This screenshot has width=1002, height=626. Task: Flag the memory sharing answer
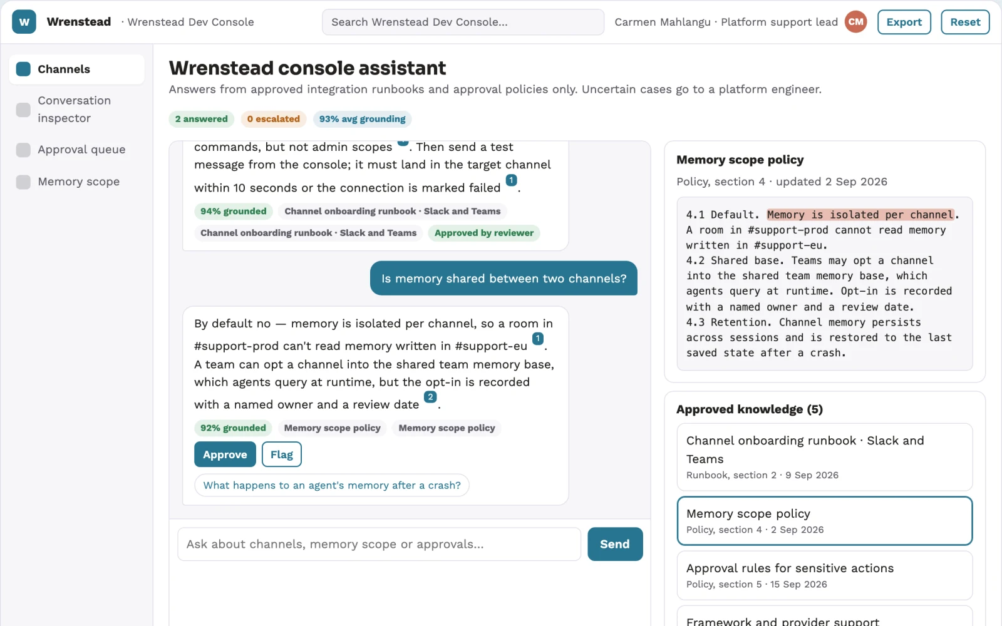click(x=282, y=454)
